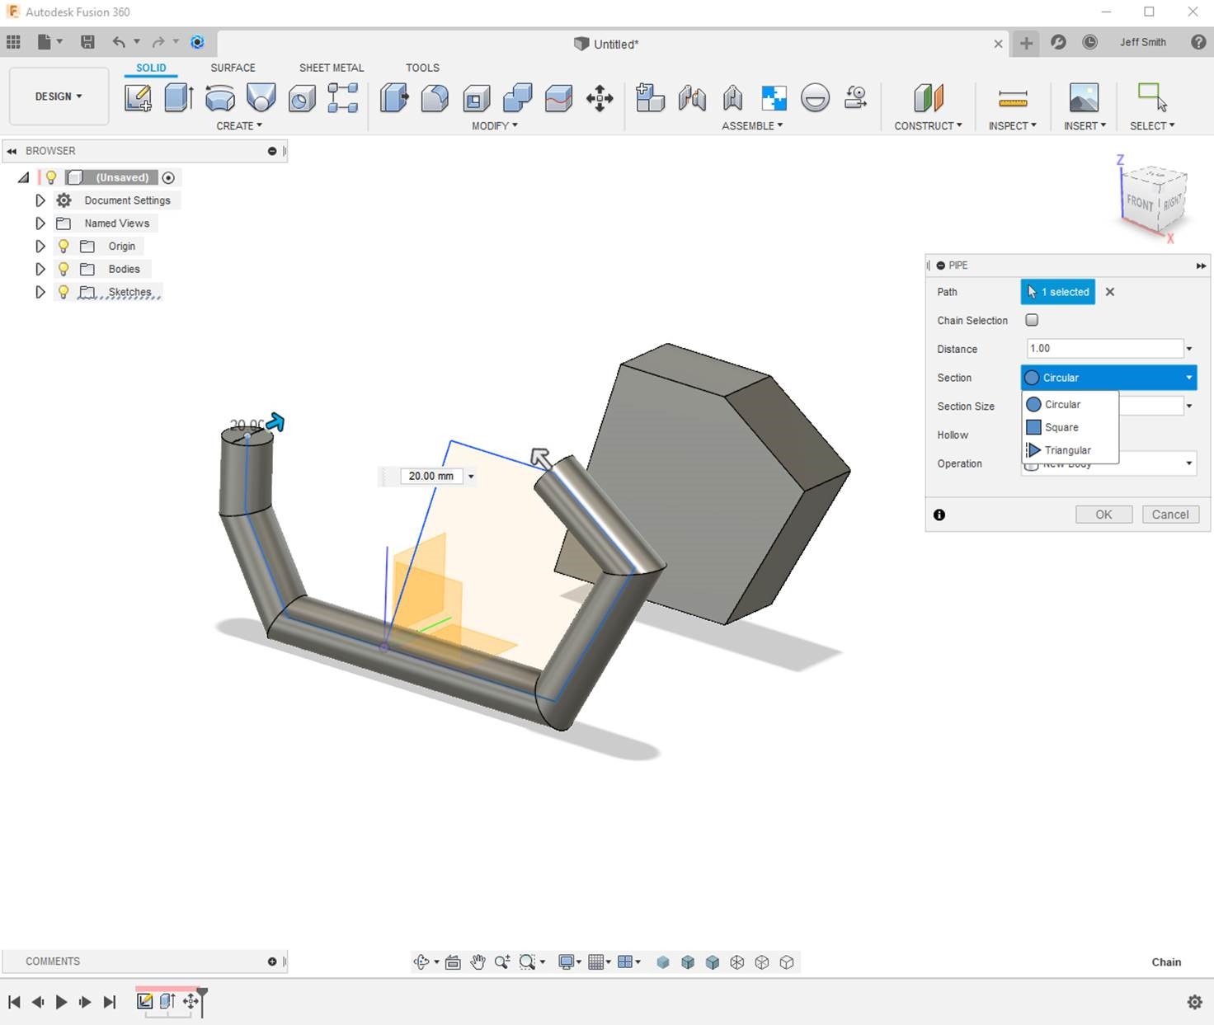
Task: Select the Fillet tool in Modify
Action: point(435,97)
